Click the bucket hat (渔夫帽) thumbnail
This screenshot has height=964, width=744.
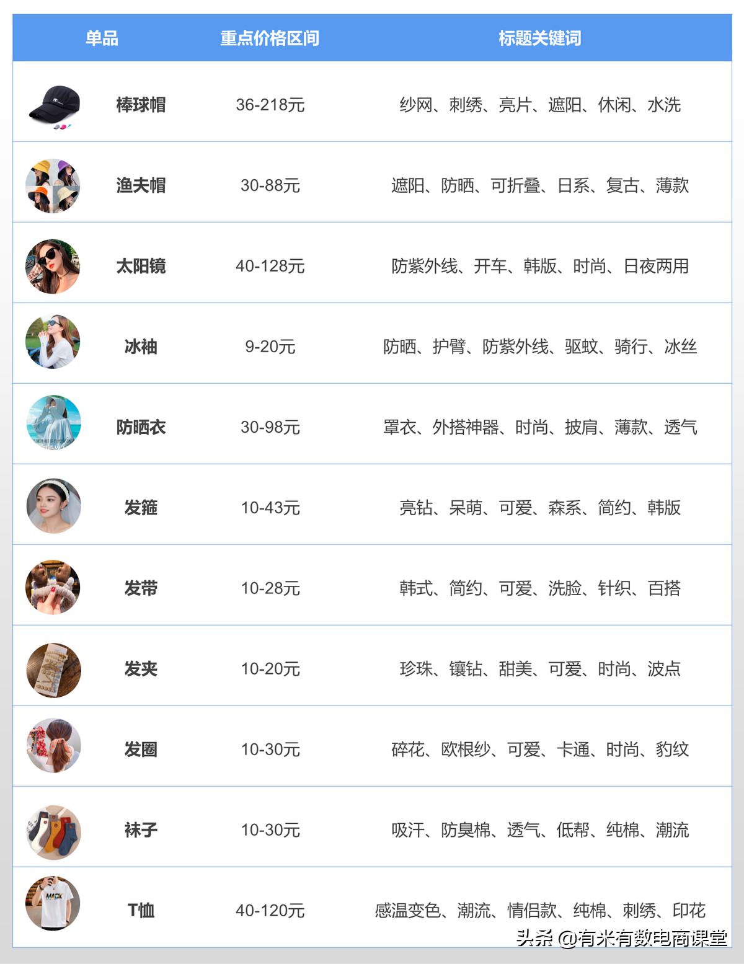[53, 185]
